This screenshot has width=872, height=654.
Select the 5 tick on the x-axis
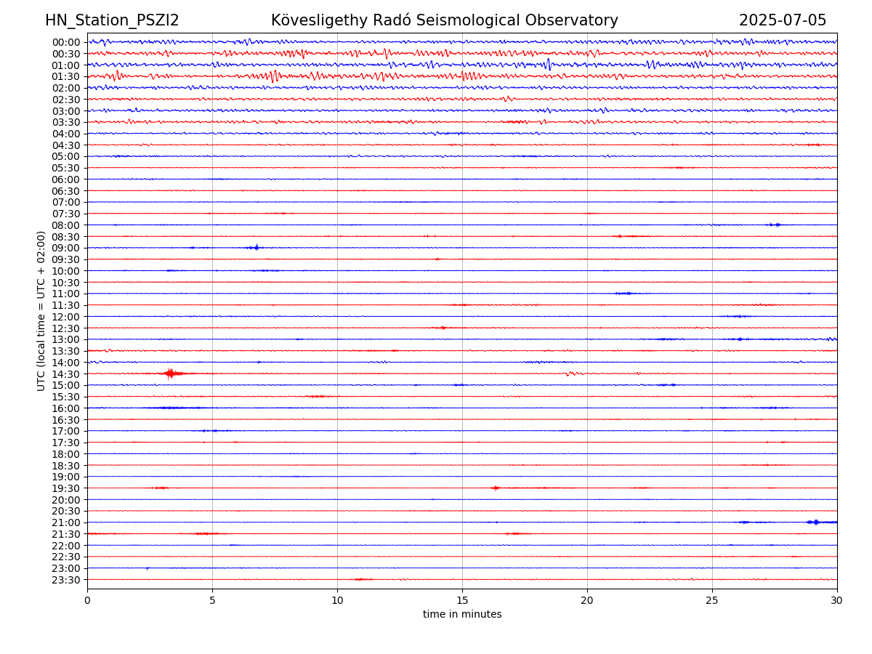click(212, 601)
